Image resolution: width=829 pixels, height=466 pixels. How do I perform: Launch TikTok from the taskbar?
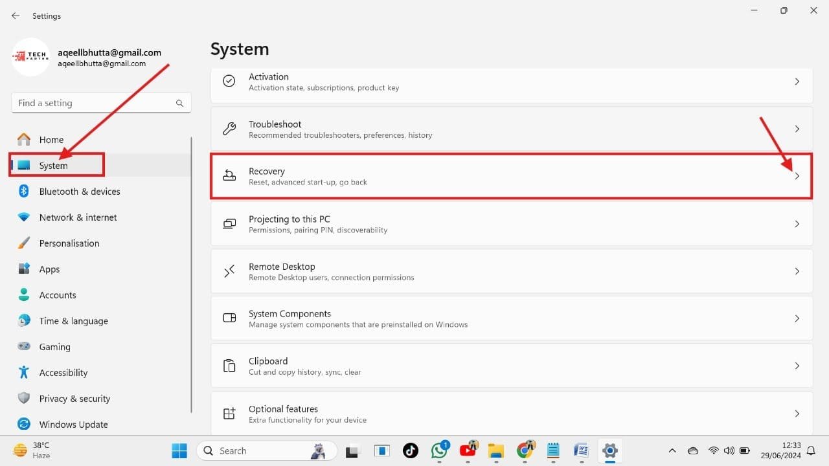tap(411, 450)
